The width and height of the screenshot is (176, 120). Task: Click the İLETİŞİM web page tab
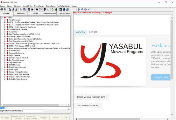(x=93, y=32)
